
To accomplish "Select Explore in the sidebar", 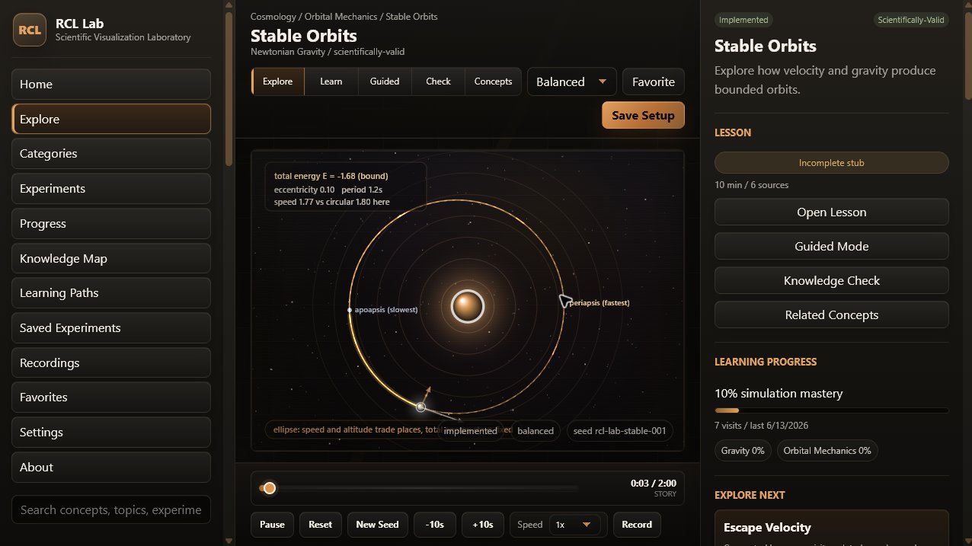I will [x=111, y=119].
